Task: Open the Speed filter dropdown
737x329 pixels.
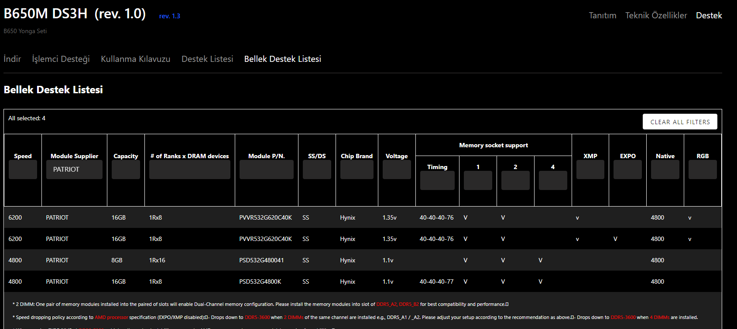Action: pos(23,170)
